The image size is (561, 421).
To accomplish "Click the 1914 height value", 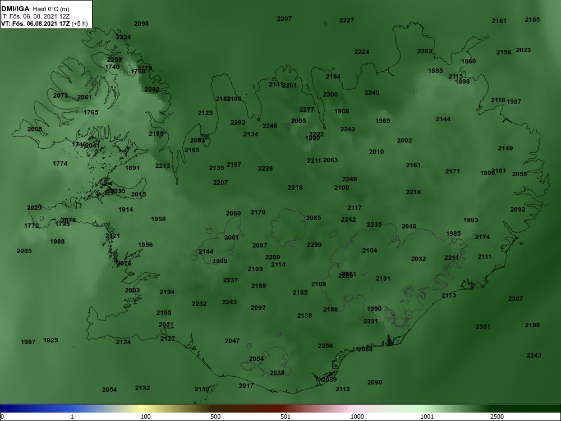I will [x=126, y=209].
